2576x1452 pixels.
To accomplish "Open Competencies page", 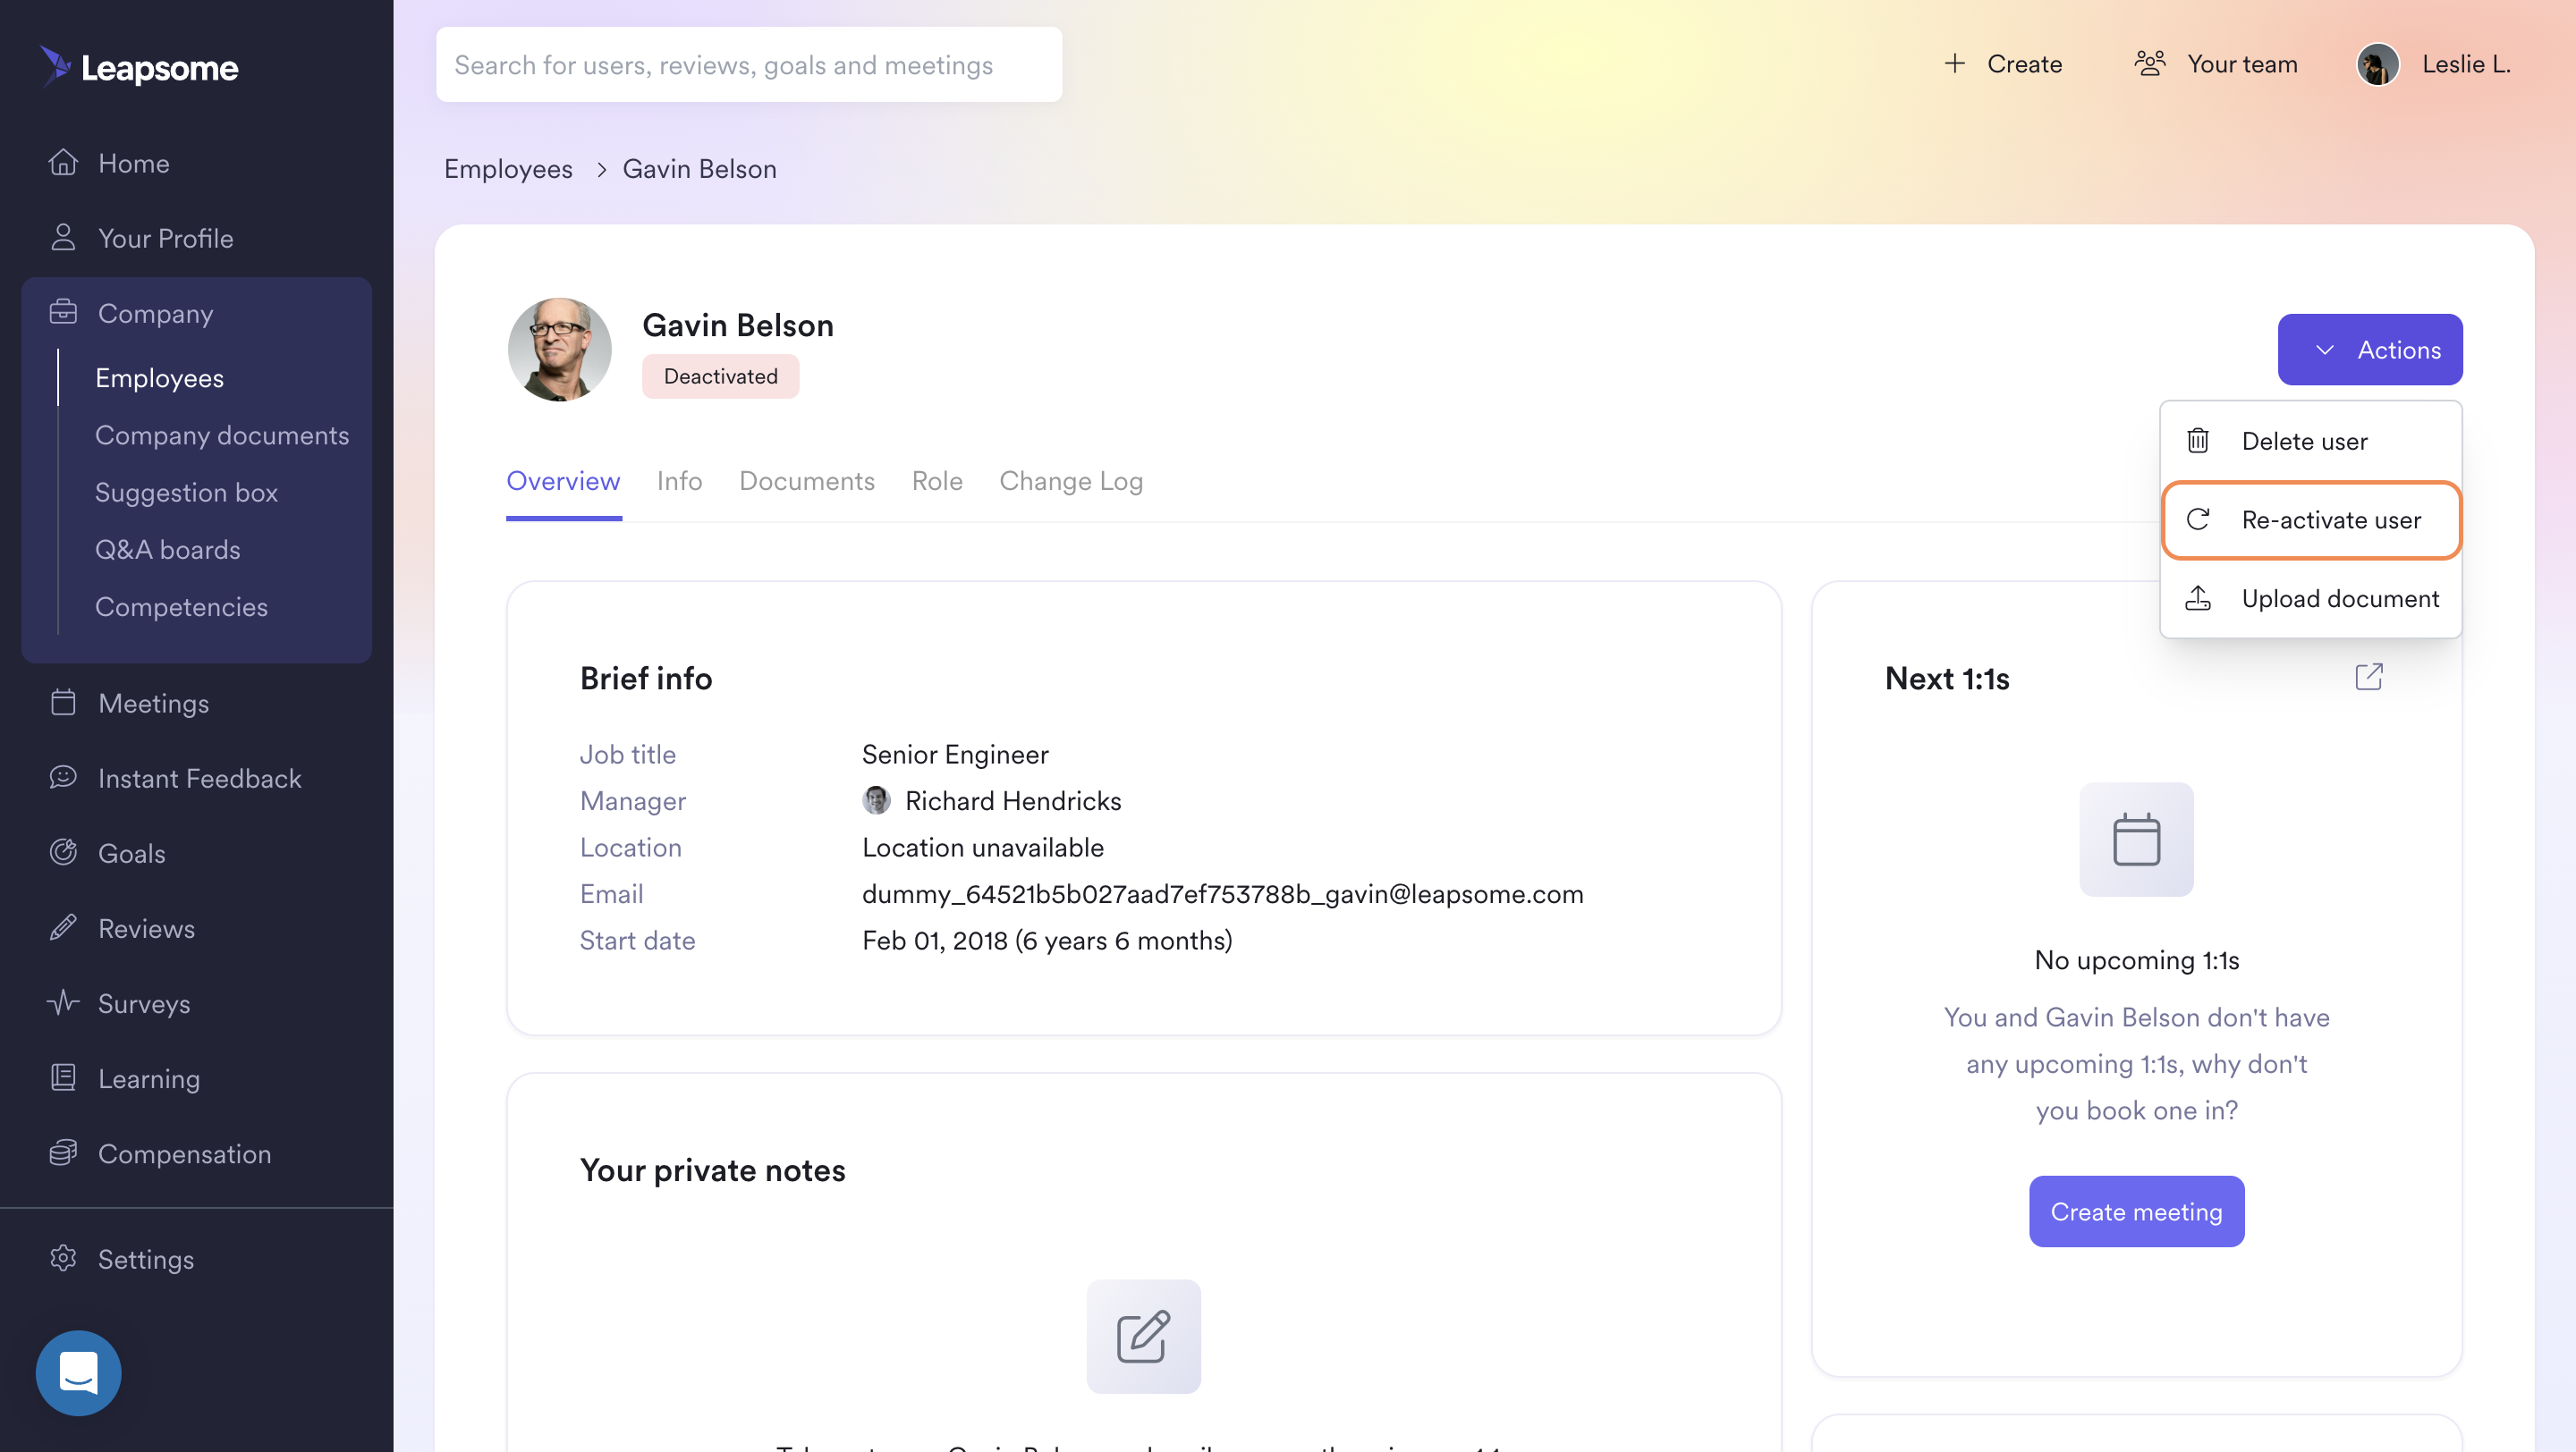I will 181,605.
